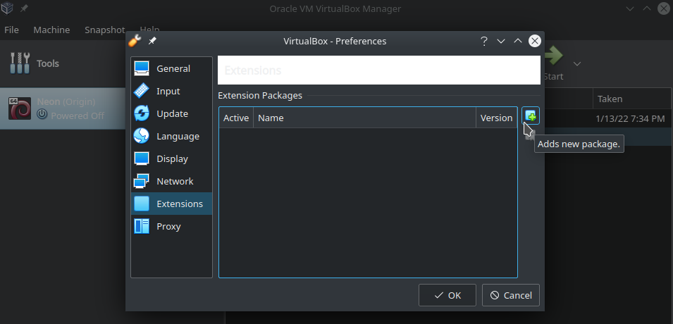Sort by Name column header

click(x=364, y=118)
